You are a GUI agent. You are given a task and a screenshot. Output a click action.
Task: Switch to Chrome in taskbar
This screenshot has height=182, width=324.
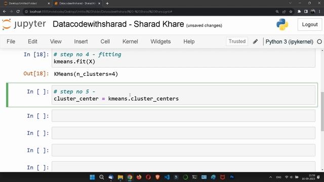click(x=130, y=177)
